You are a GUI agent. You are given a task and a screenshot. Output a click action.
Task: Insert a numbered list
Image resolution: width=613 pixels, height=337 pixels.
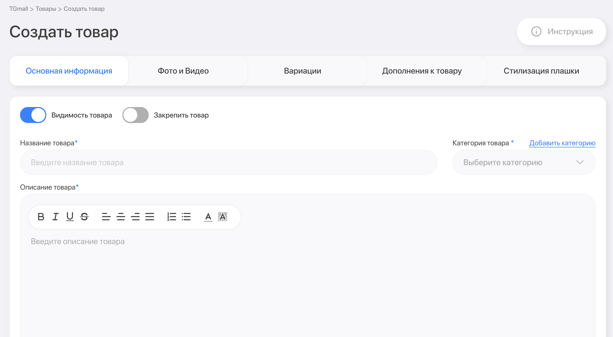tap(172, 217)
